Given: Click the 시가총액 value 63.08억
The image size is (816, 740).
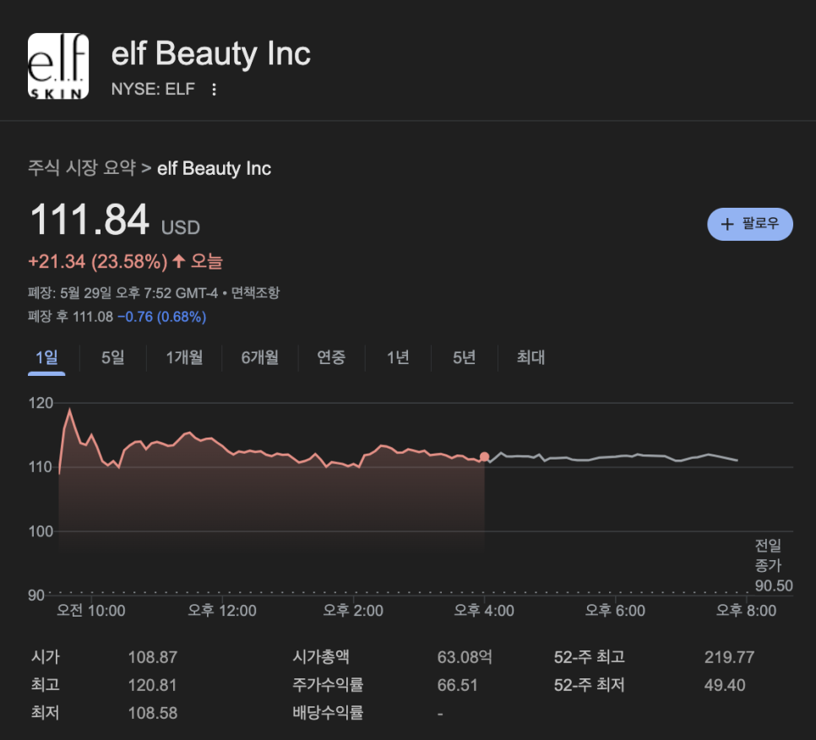Looking at the screenshot, I should [465, 657].
